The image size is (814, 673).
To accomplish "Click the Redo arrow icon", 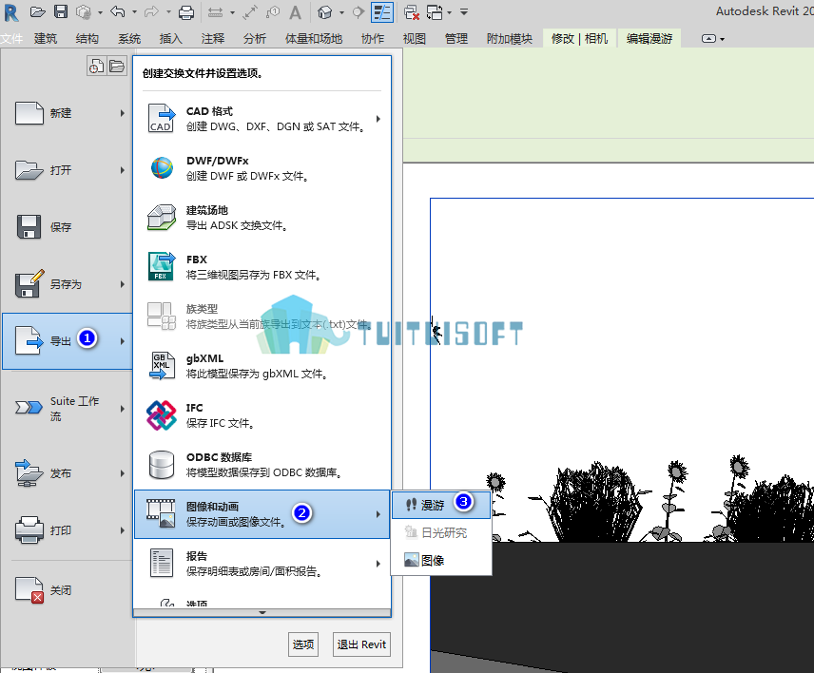I will [x=151, y=11].
